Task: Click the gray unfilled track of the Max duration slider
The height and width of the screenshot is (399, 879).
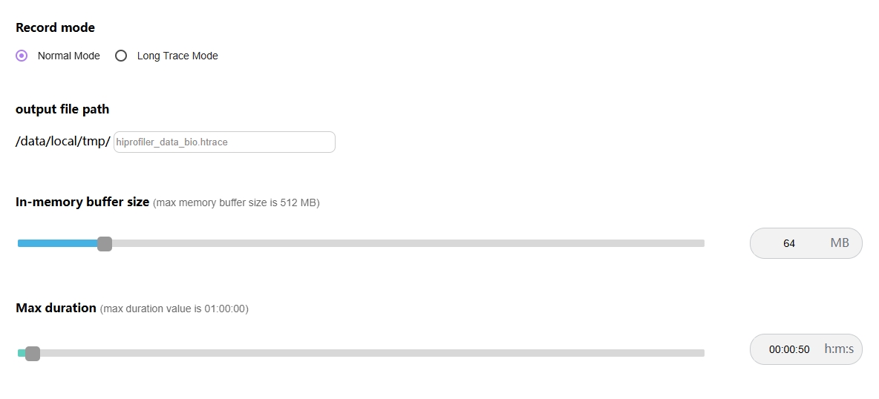Action: [x=371, y=353]
